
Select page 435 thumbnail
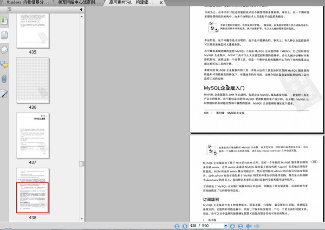[32, 31]
